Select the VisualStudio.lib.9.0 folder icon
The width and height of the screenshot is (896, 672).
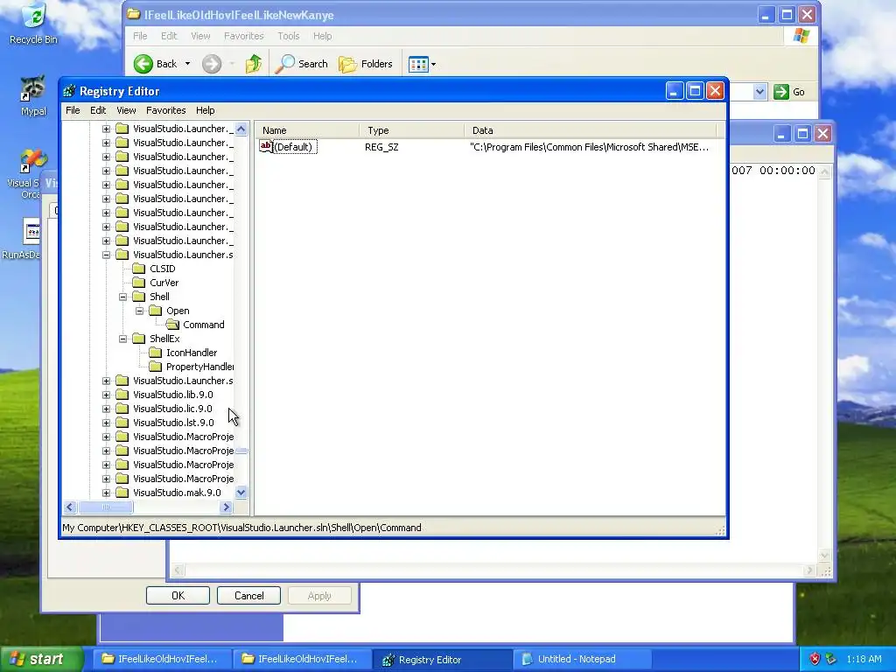122,395
